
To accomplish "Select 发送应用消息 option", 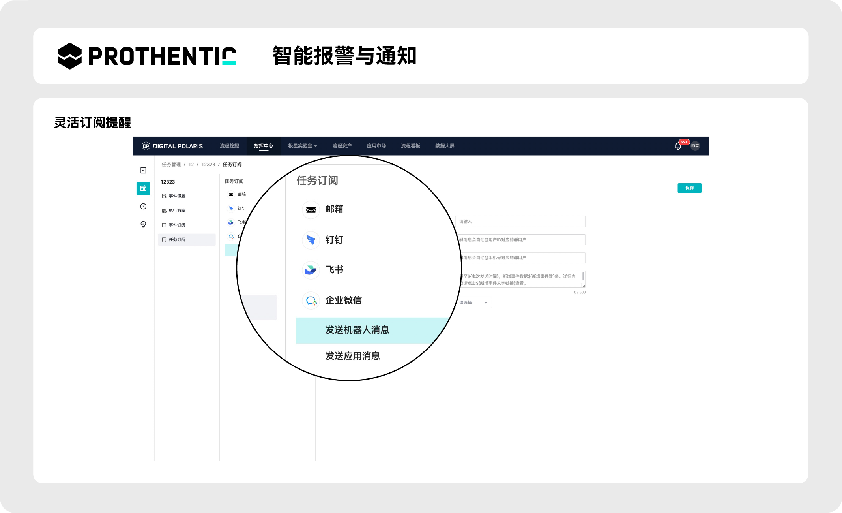I will coord(352,356).
